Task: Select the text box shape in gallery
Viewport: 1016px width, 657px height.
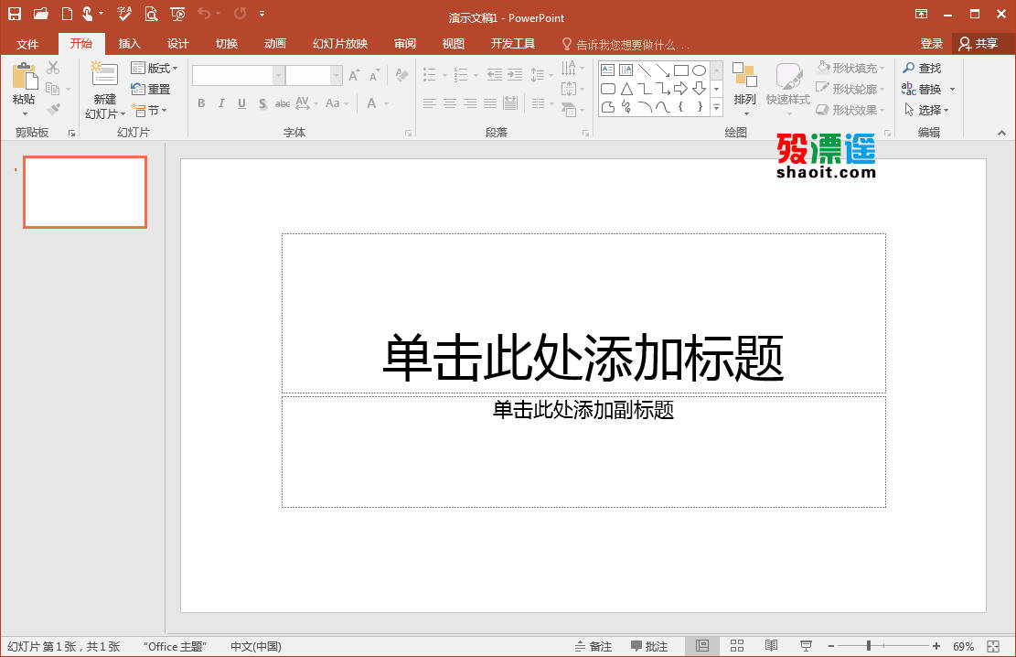Action: tap(608, 70)
